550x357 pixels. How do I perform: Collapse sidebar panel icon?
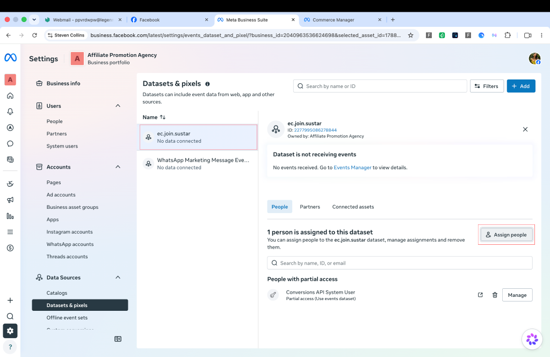pos(118,339)
